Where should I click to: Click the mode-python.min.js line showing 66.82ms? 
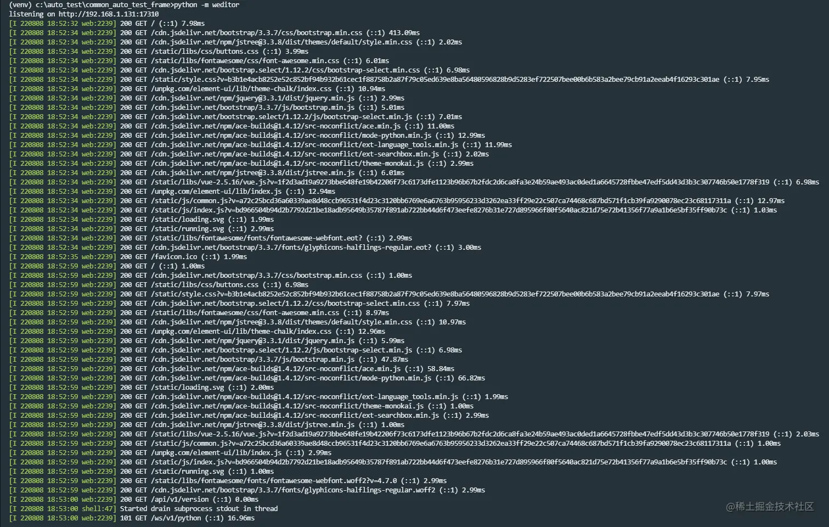[x=247, y=378]
